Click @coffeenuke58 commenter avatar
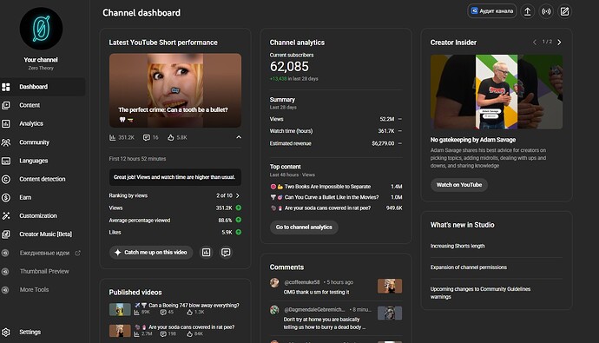The width and height of the screenshot is (599, 343). (274, 283)
